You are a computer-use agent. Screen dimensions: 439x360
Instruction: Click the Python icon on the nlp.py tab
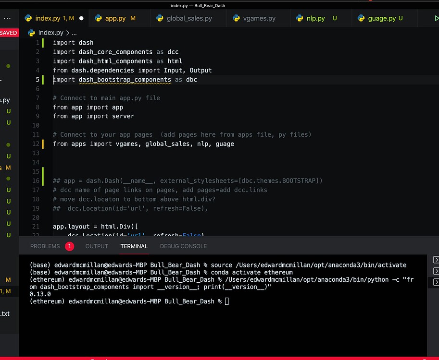pyautogui.click(x=299, y=17)
